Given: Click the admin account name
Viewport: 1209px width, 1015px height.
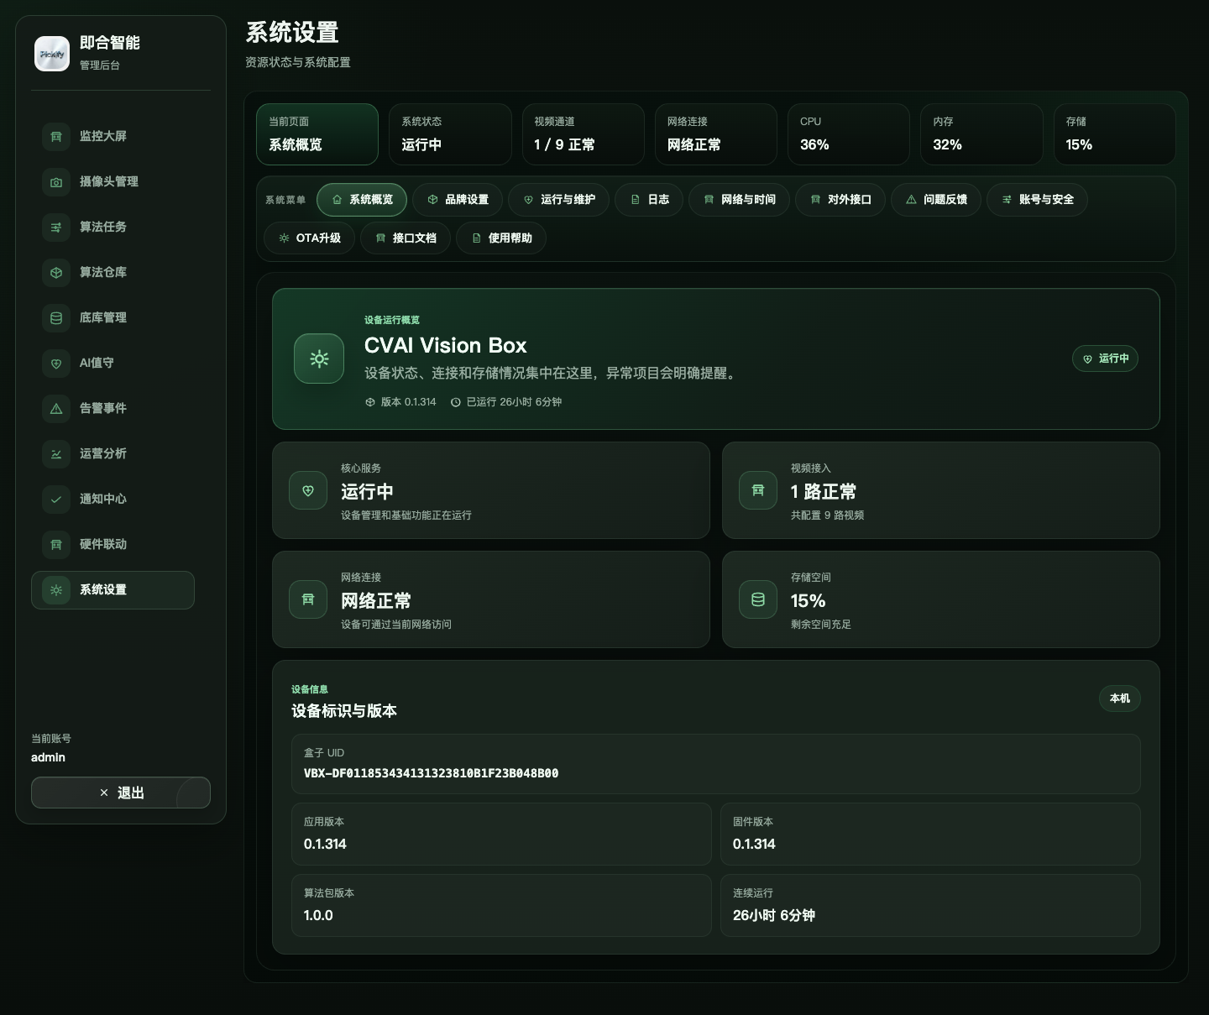Looking at the screenshot, I should (48, 757).
